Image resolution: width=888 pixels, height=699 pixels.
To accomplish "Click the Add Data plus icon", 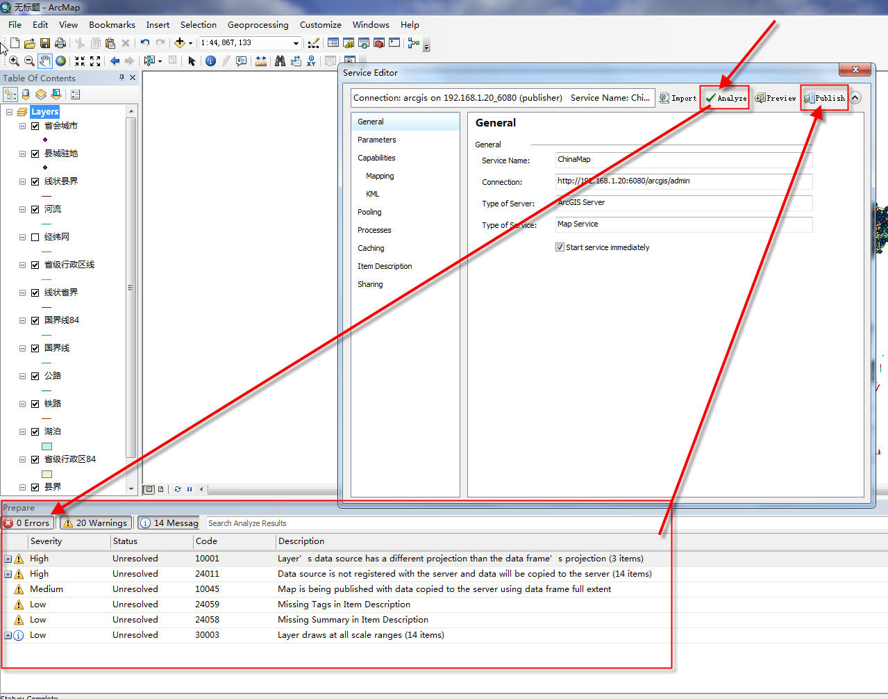I will [180, 43].
